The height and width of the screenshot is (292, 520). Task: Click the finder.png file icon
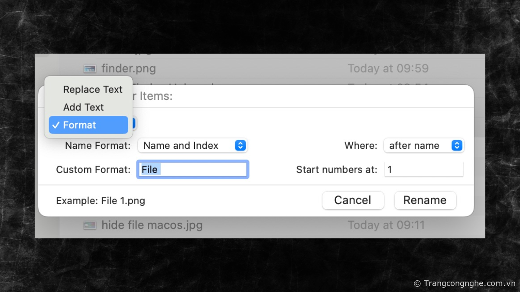pyautogui.click(x=90, y=68)
